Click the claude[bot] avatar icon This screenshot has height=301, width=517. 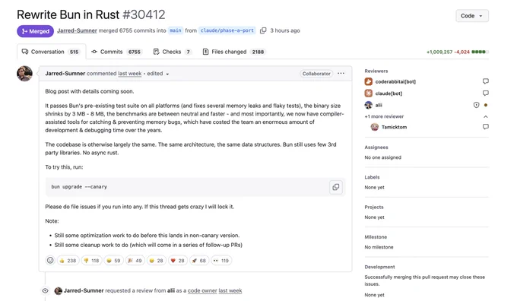[x=368, y=93]
